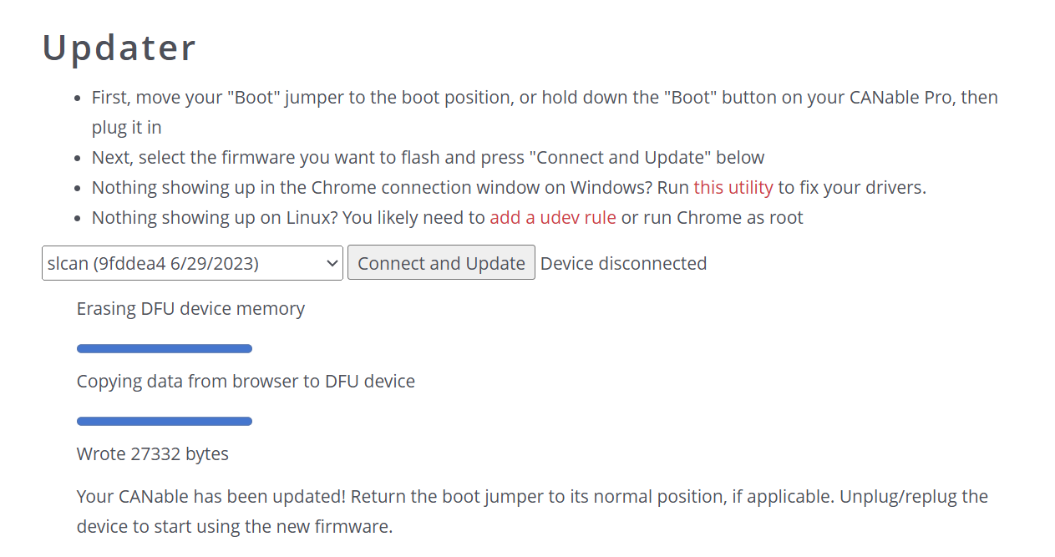This screenshot has width=1055, height=557.
Task: Click the Updater page heading
Action: pyautogui.click(x=119, y=48)
